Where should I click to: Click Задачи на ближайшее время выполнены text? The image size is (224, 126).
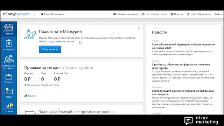click(77, 112)
